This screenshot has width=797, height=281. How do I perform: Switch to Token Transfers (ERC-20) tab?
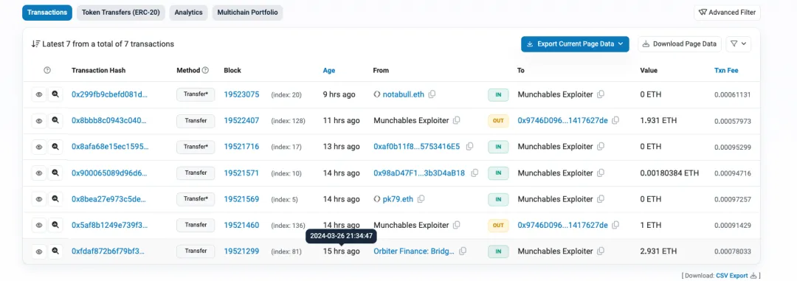(120, 13)
